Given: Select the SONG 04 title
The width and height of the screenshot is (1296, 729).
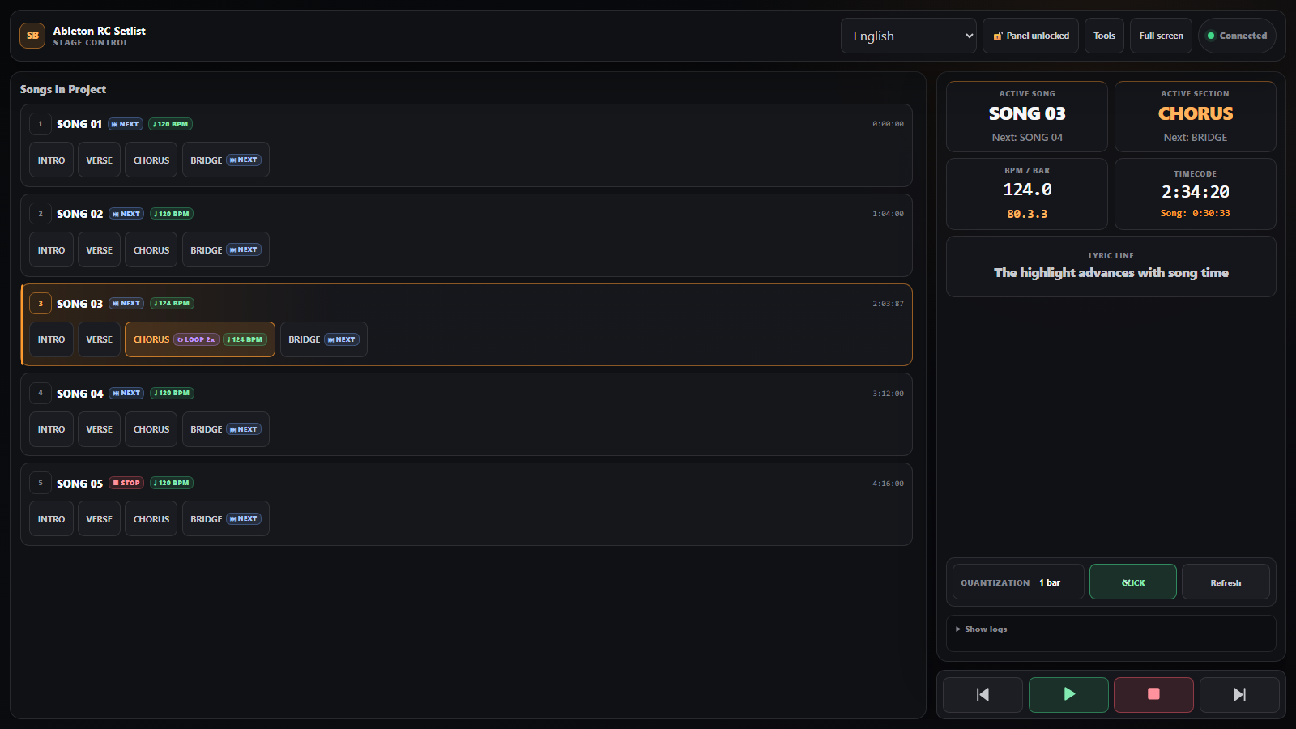Looking at the screenshot, I should coord(80,393).
